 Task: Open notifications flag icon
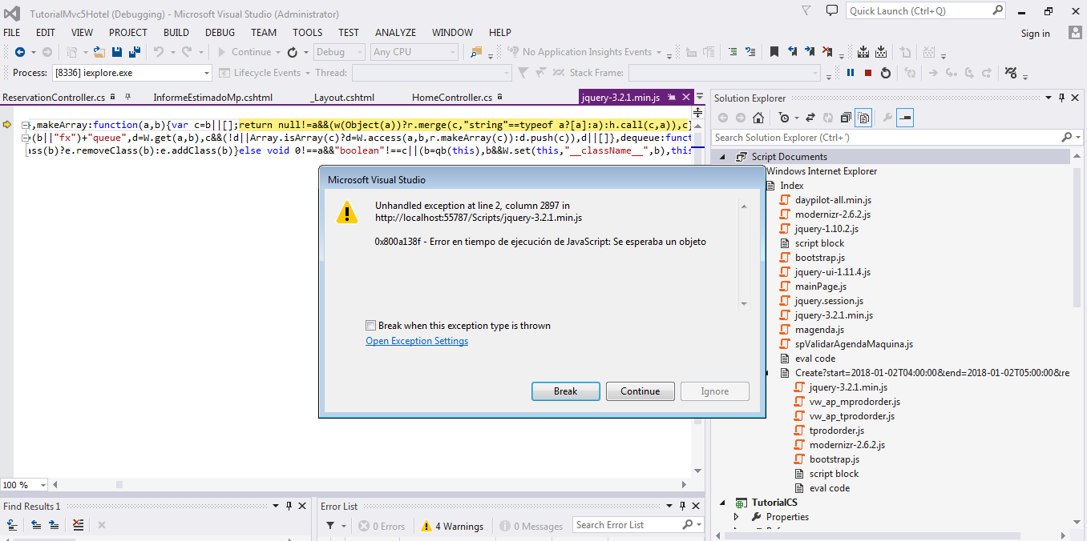click(x=806, y=10)
